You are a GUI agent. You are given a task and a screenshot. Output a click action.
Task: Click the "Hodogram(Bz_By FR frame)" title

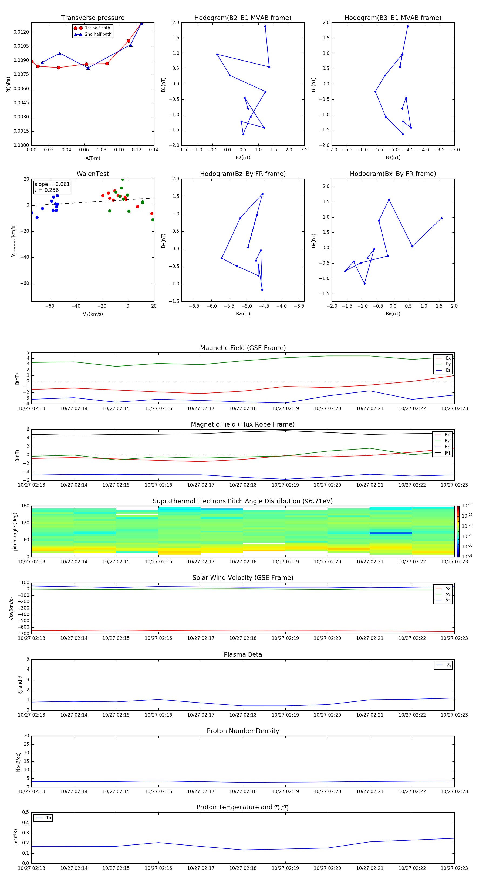(x=243, y=174)
